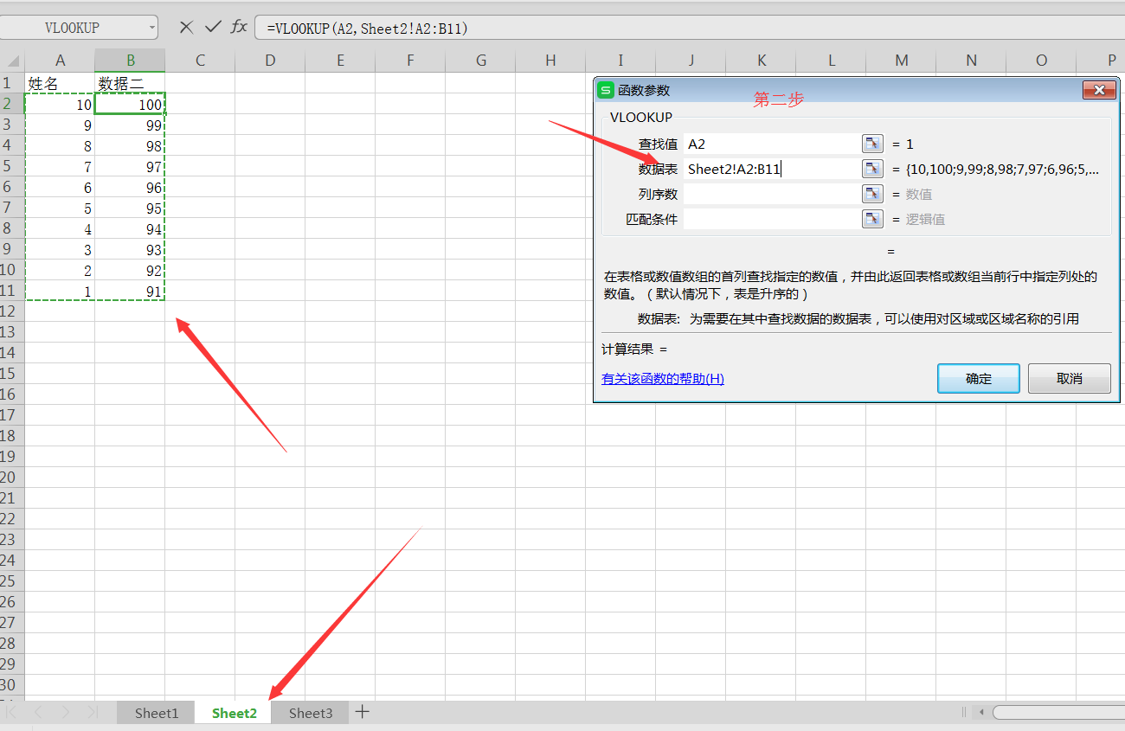This screenshot has width=1125, height=731.
Task: Click cell with value 95
Action: (x=130, y=208)
